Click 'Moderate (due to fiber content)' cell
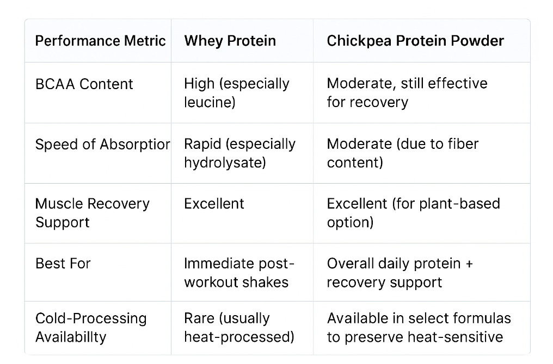Image resolution: width=553 pixels, height=364 pixels. point(402,153)
